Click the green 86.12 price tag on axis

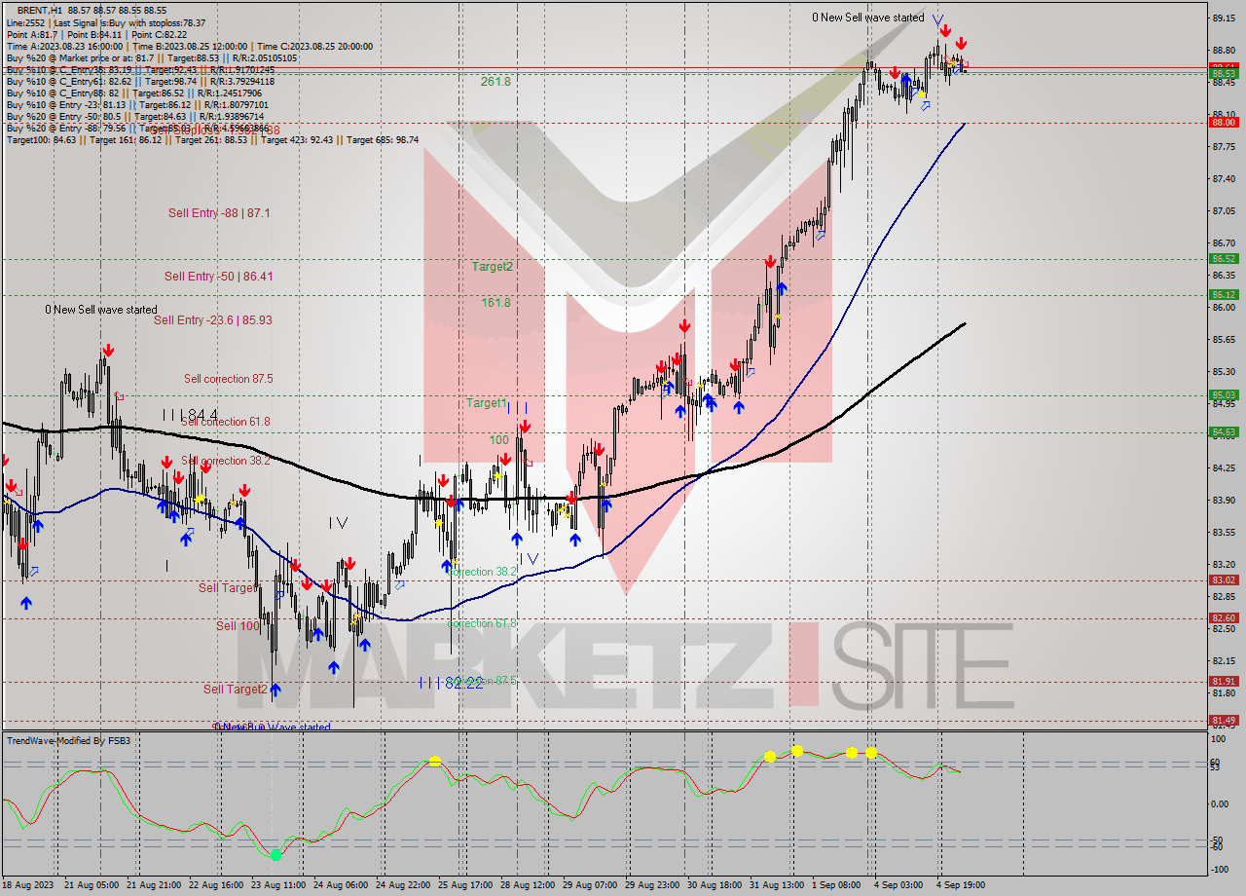1224,294
